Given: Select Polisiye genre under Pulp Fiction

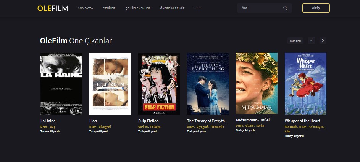Looking at the screenshot, I should [x=155, y=127].
